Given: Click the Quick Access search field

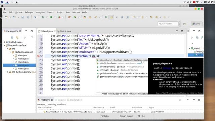Looking at the screenshot, I should pos(168,24).
